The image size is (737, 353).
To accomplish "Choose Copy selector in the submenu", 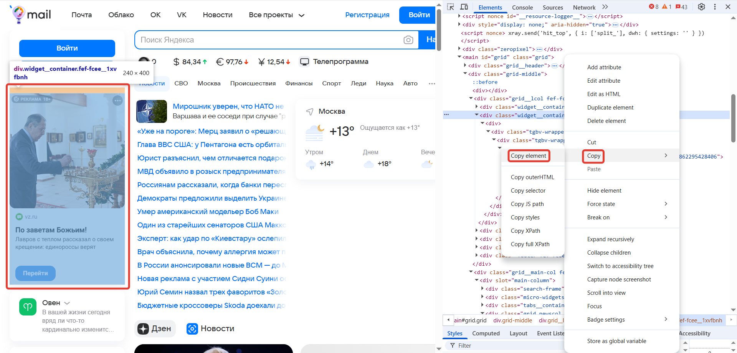I will pyautogui.click(x=528, y=190).
